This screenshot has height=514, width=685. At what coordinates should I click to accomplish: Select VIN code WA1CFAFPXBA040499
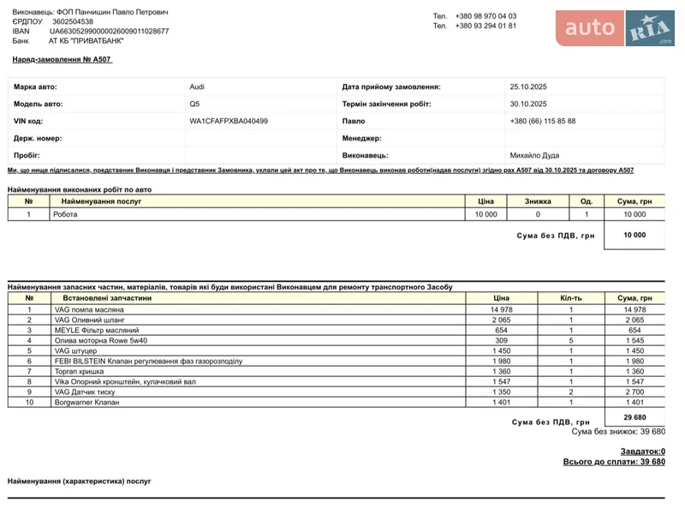click(229, 121)
